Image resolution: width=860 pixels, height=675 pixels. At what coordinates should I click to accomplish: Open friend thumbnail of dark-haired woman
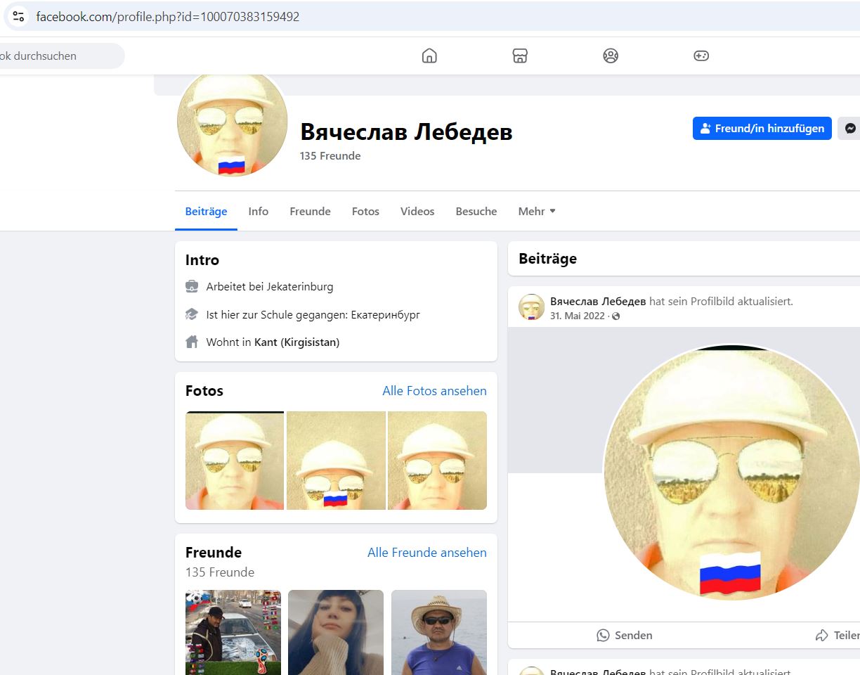(x=336, y=632)
